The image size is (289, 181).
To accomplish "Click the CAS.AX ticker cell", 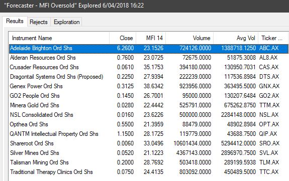I will [269, 67].
